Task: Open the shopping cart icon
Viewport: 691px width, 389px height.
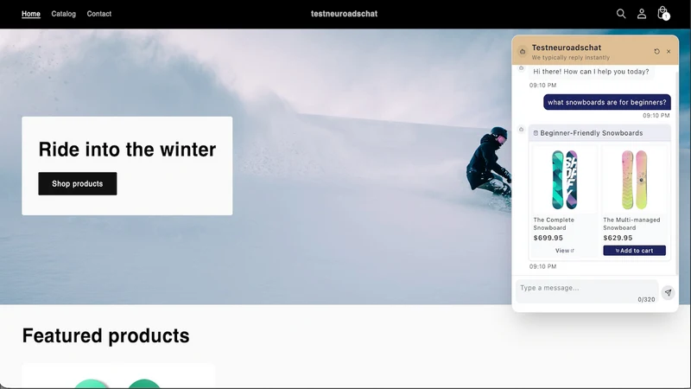Action: (x=662, y=13)
